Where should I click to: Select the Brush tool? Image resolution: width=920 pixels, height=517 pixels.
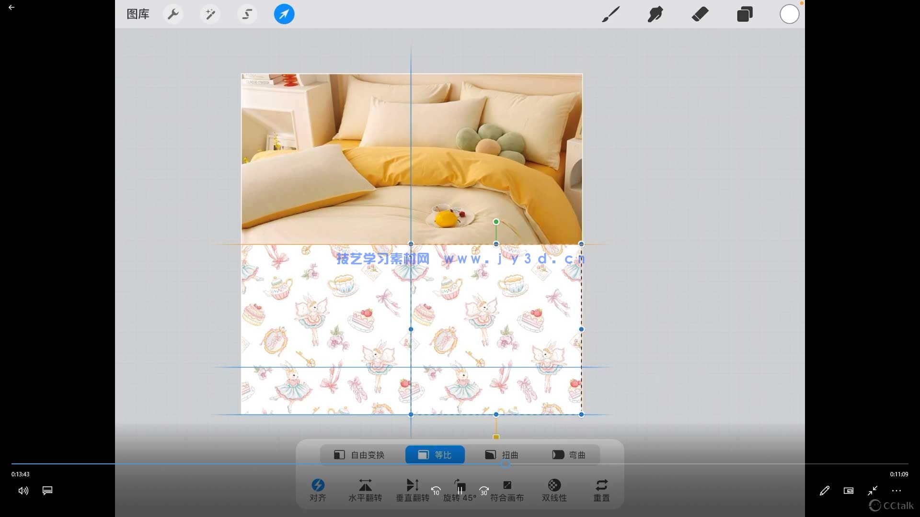610,14
